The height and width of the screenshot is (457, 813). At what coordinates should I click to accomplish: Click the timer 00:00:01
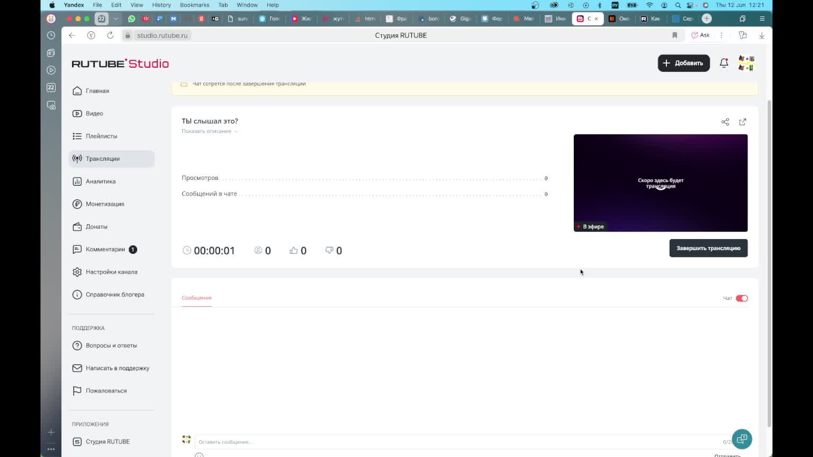click(214, 251)
